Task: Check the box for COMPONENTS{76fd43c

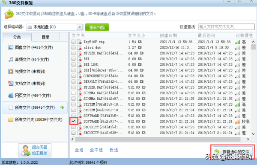Action: coord(73,76)
